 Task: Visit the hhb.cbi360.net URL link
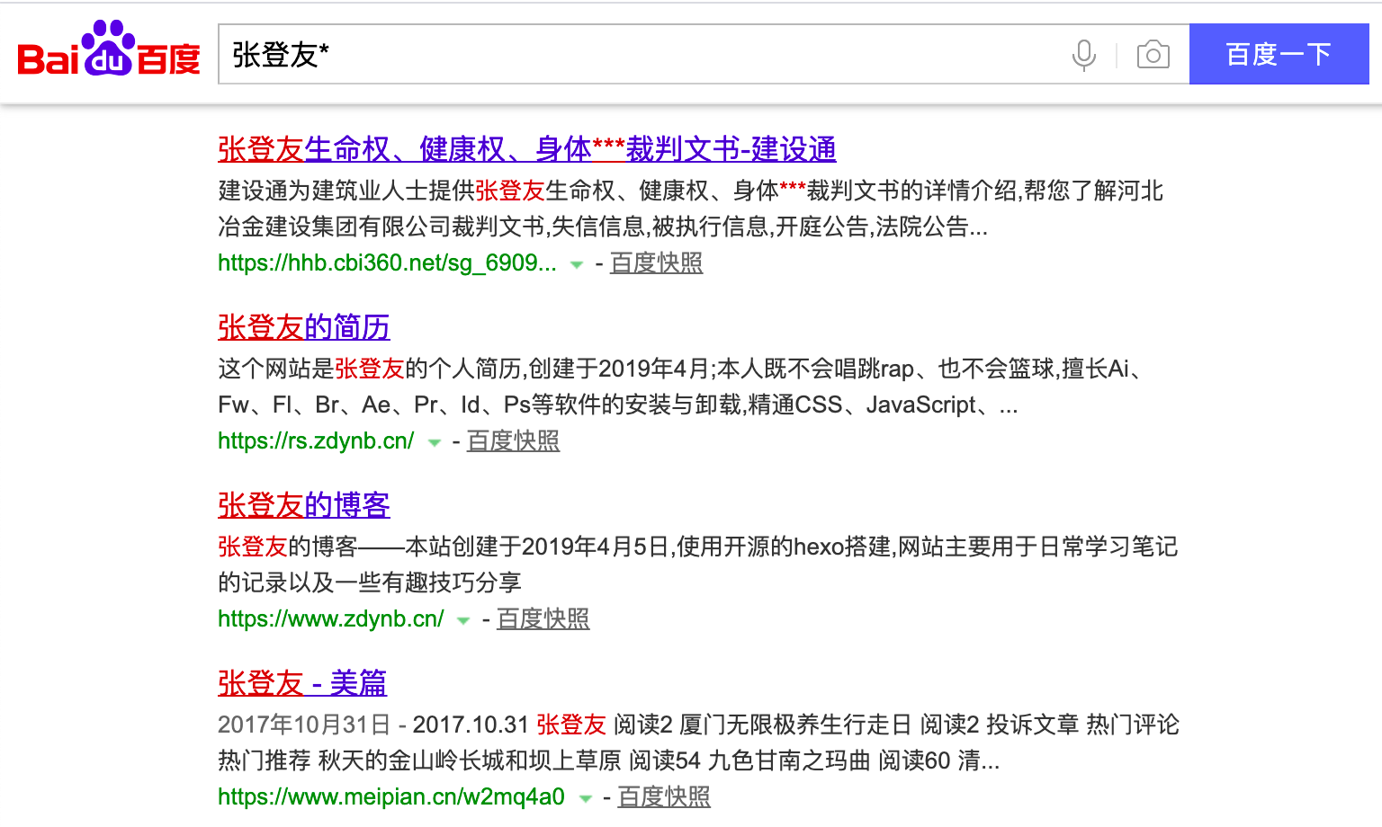tap(387, 263)
